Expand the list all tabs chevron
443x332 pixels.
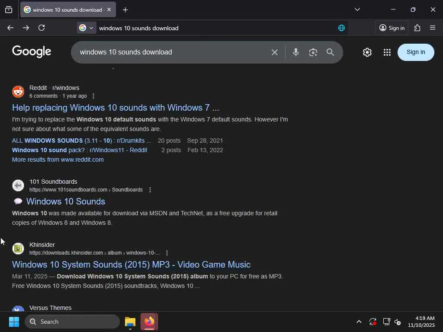click(x=357, y=10)
